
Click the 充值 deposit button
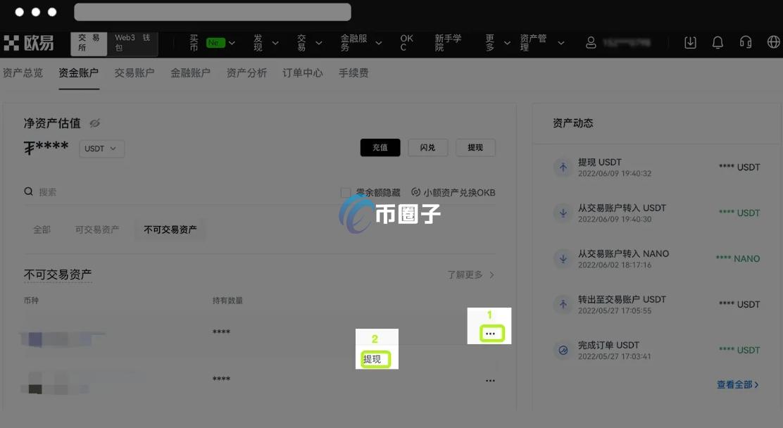(380, 148)
